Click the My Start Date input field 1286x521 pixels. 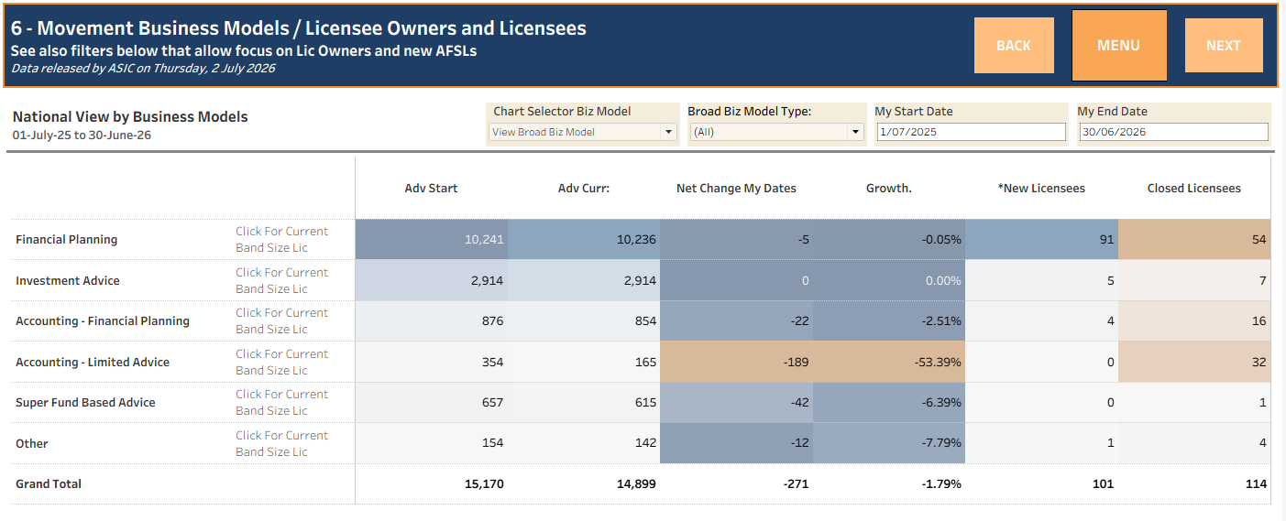[x=971, y=132]
